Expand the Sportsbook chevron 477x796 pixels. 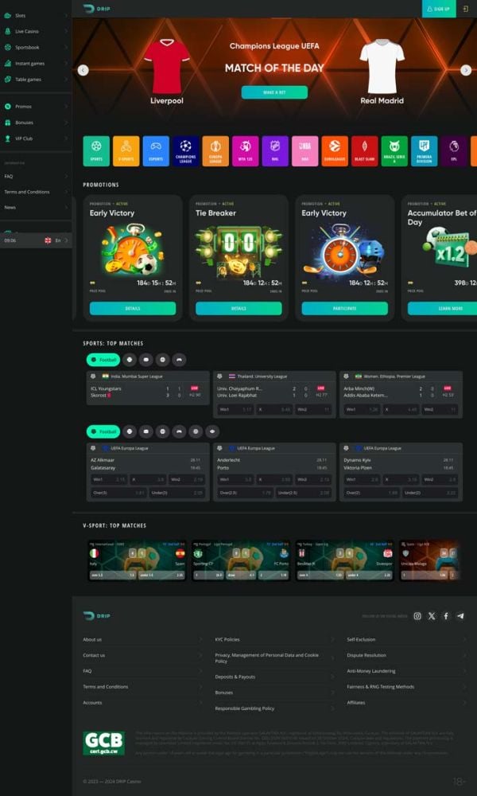(66, 47)
